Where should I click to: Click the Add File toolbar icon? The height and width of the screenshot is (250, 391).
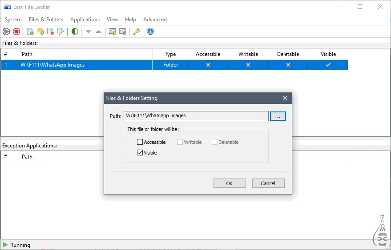pos(30,32)
